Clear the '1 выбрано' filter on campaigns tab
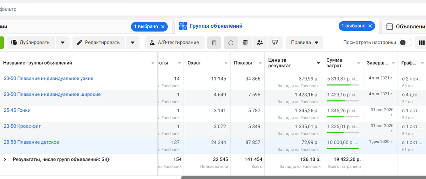The height and width of the screenshot is (179, 426). tap(163, 27)
